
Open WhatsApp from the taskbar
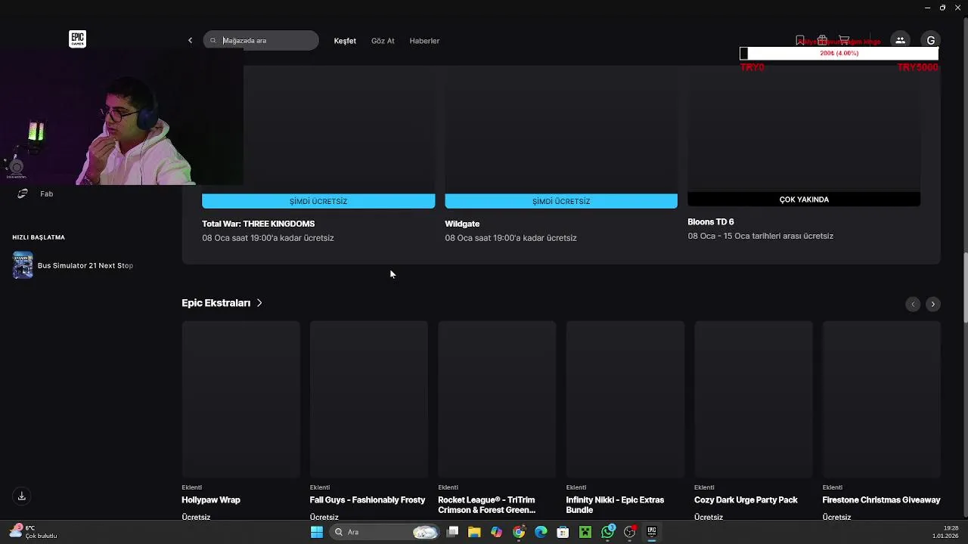pyautogui.click(x=608, y=532)
